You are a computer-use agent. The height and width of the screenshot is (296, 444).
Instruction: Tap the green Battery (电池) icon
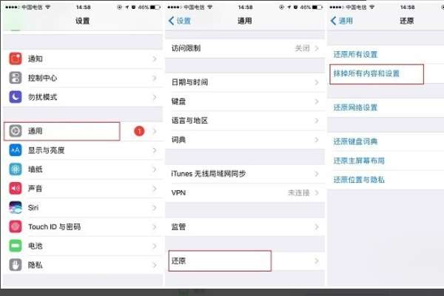click(16, 246)
